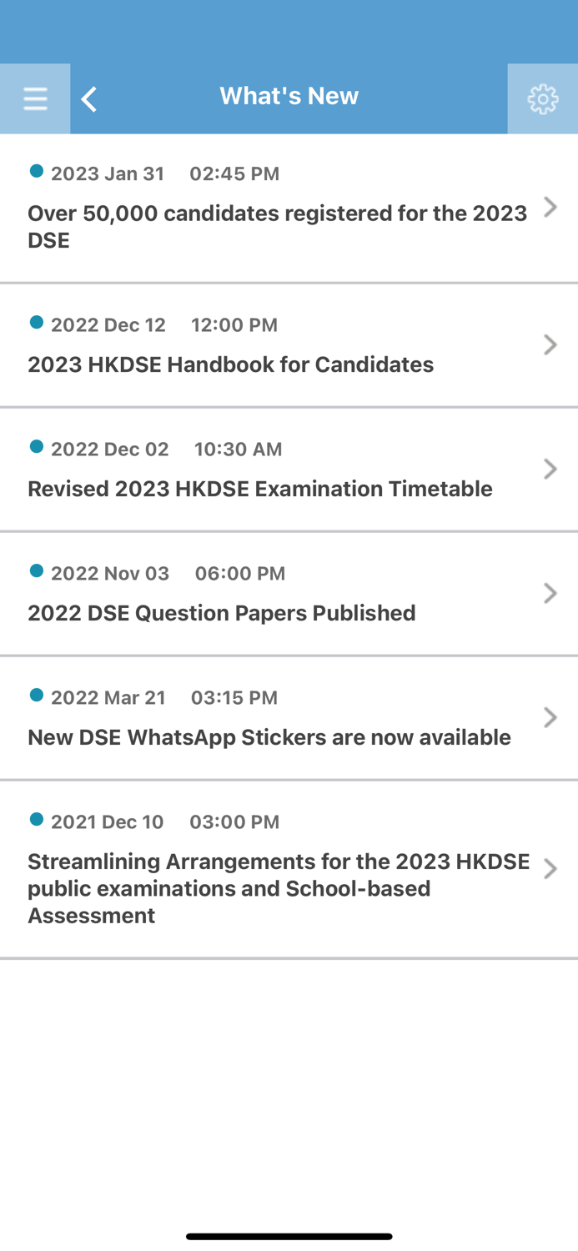This screenshot has height=1251, width=578.
Task: Open the arrow next to WhatsApp Stickers news
Action: (x=551, y=717)
